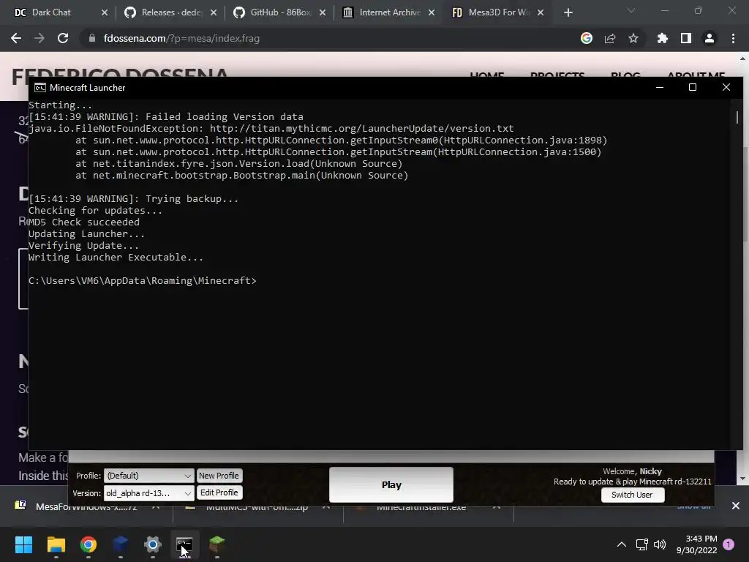Open Chrome extensions puzzle icon
This screenshot has height=562, width=749.
663,38
